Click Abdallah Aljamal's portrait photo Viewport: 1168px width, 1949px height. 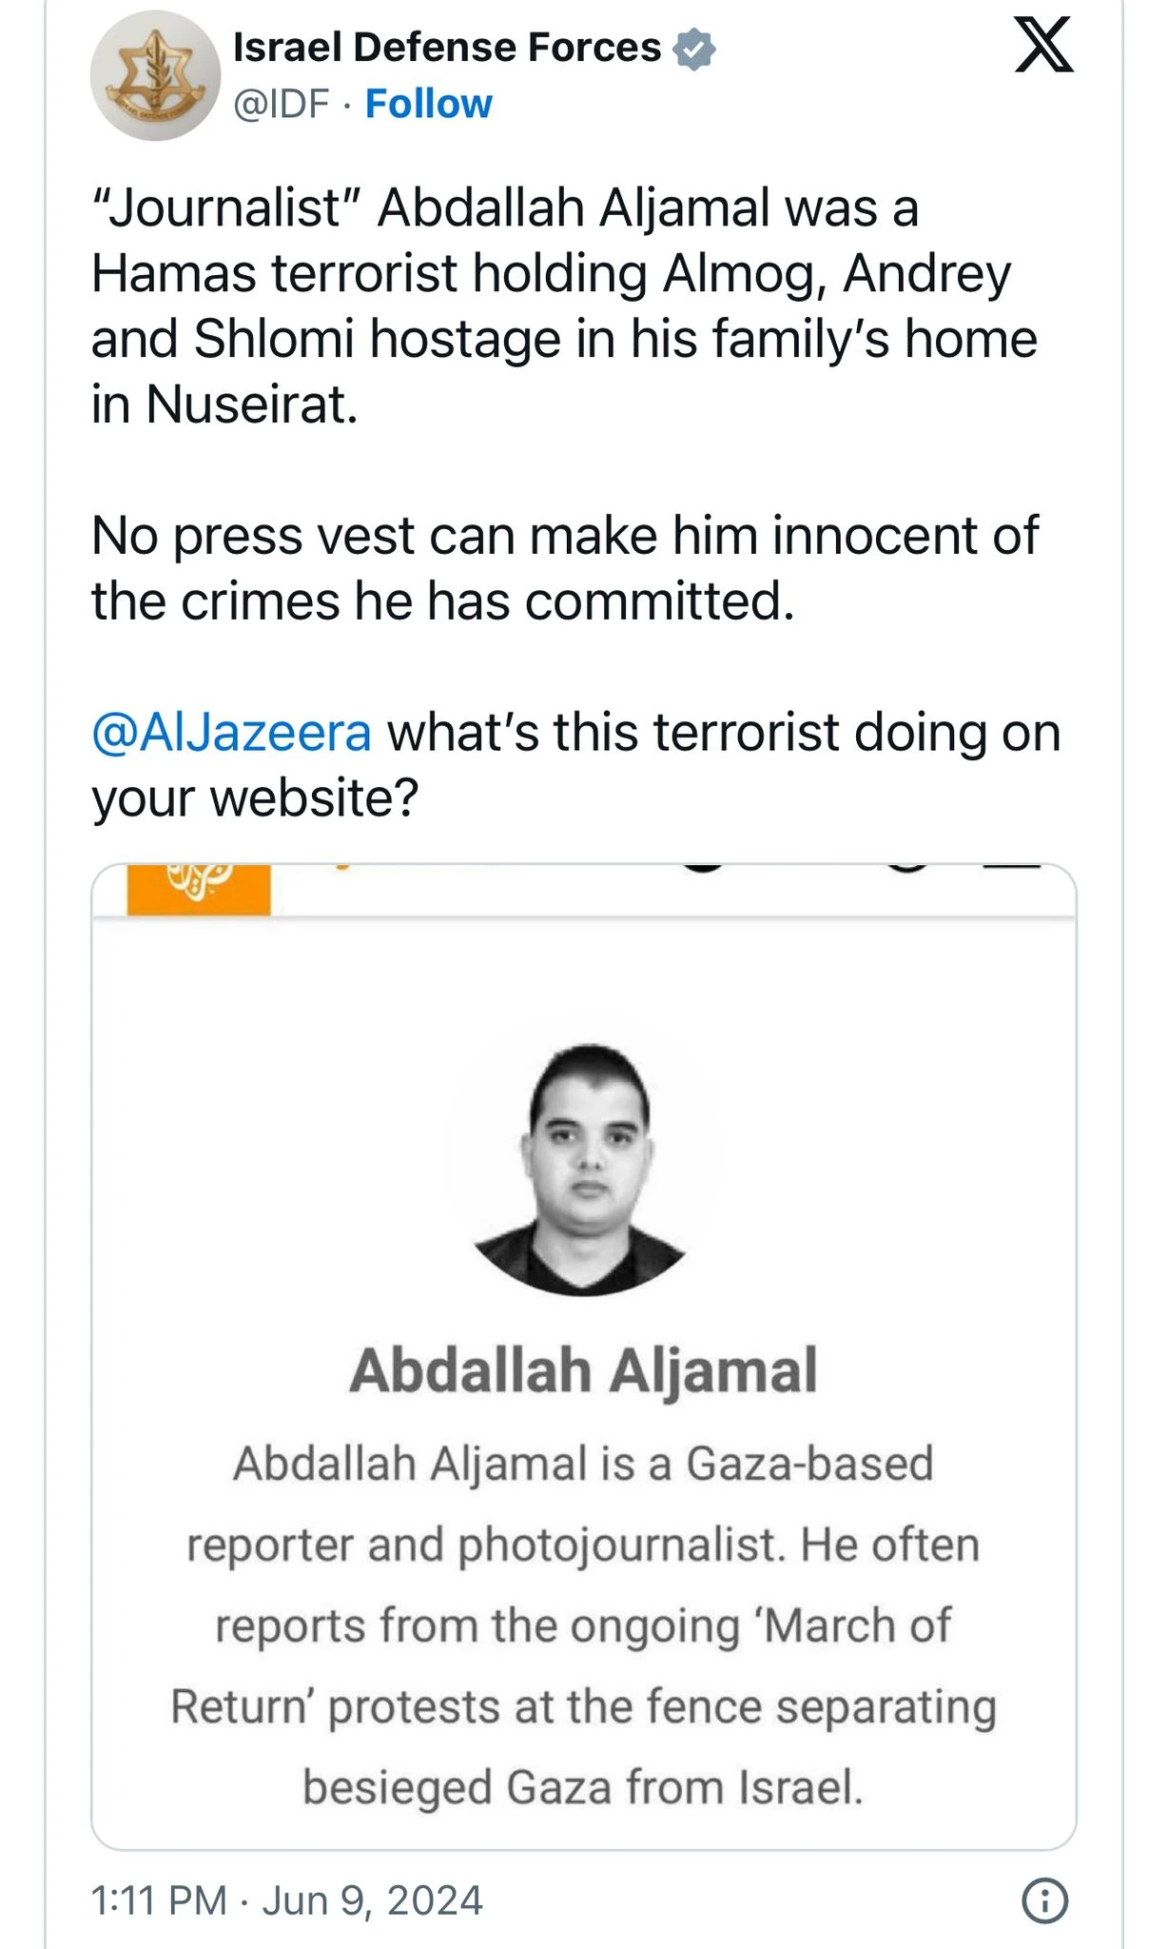pyautogui.click(x=582, y=1170)
